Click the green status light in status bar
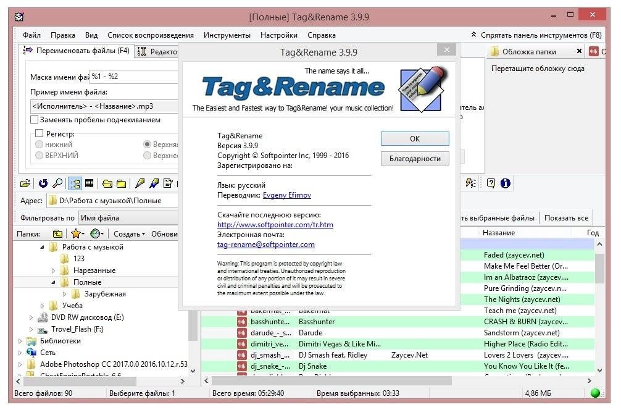The image size is (621, 415). 595,393
